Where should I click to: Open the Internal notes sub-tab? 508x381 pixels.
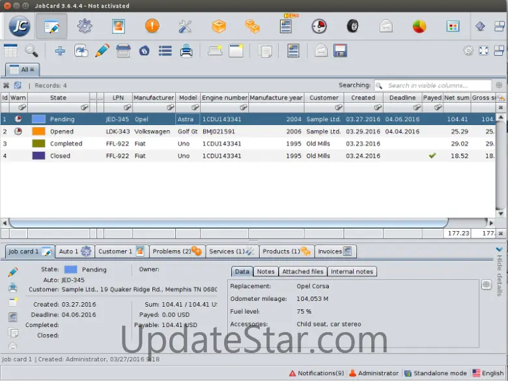[x=352, y=272]
